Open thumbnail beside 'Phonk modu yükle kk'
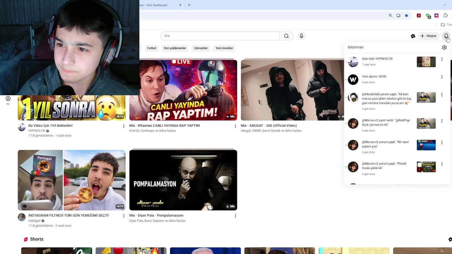This screenshot has height=254, width=452. [426, 167]
